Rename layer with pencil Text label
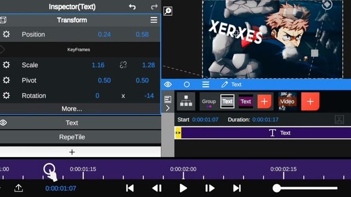The width and height of the screenshot is (351, 197). click(x=231, y=84)
